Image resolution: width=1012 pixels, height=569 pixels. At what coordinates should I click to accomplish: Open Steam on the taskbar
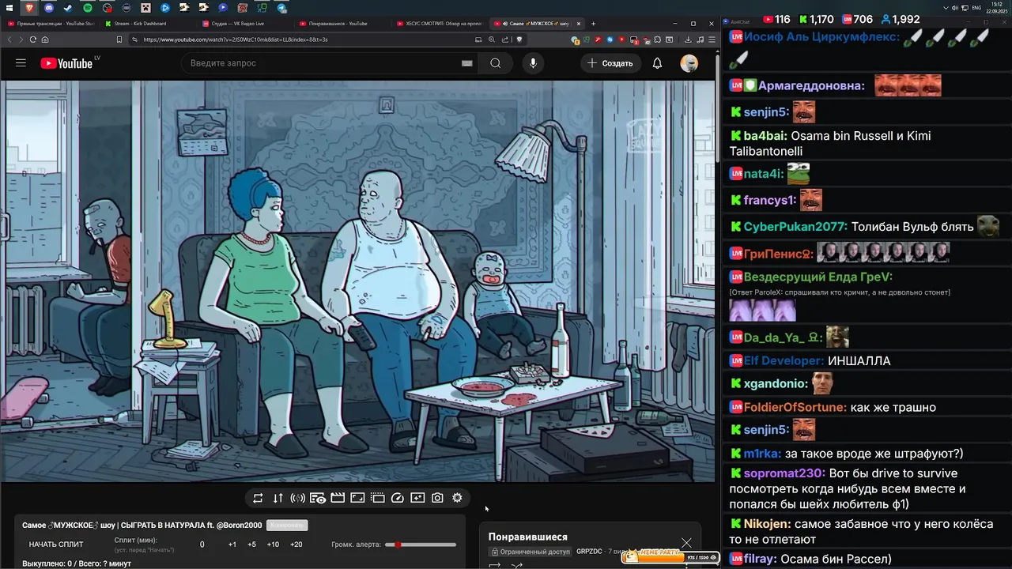click(68, 7)
